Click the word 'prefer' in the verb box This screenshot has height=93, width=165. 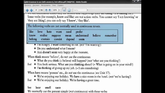pyautogui.click(x=79, y=32)
